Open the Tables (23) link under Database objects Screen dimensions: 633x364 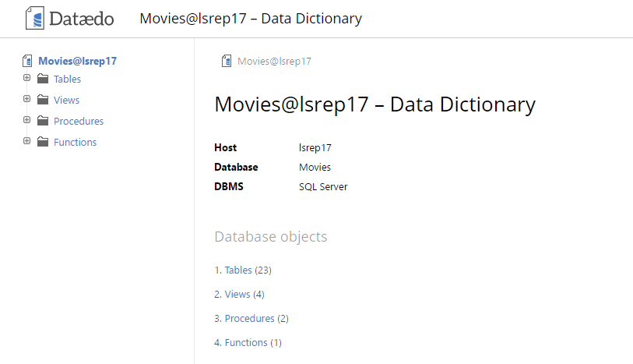coord(238,270)
